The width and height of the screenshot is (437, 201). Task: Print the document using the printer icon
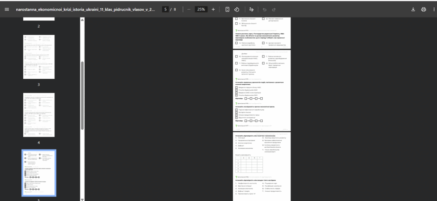click(x=424, y=9)
